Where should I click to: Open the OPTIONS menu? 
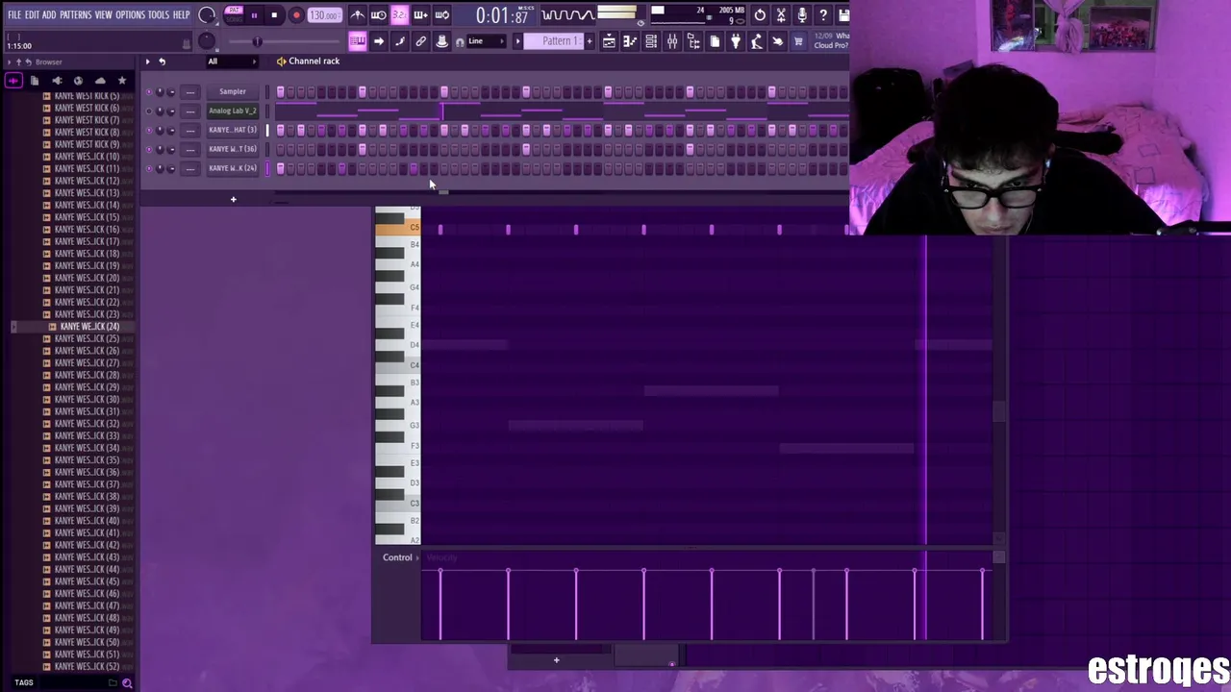130,14
